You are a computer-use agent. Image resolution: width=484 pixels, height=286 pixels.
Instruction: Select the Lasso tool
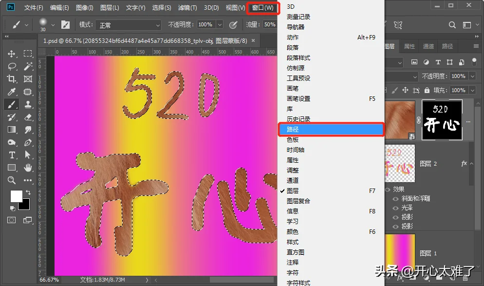12,66
